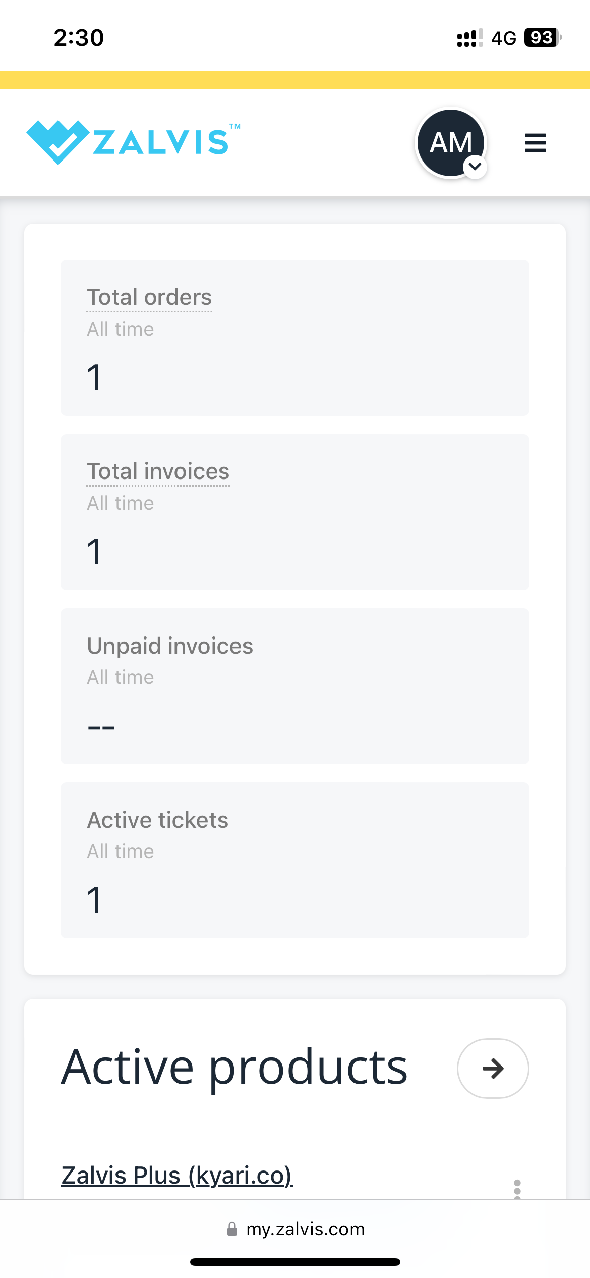Image resolution: width=590 pixels, height=1278 pixels.
Task: Select the Active tickets card
Action: coord(294,860)
